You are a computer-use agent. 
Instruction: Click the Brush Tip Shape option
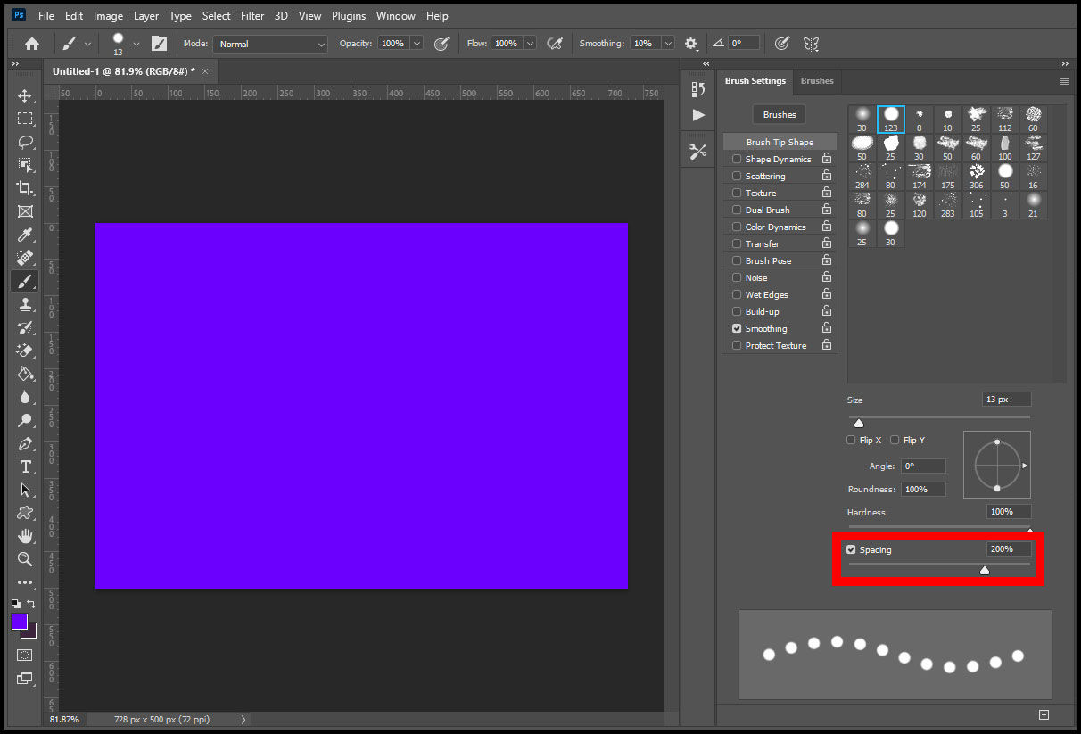point(779,141)
